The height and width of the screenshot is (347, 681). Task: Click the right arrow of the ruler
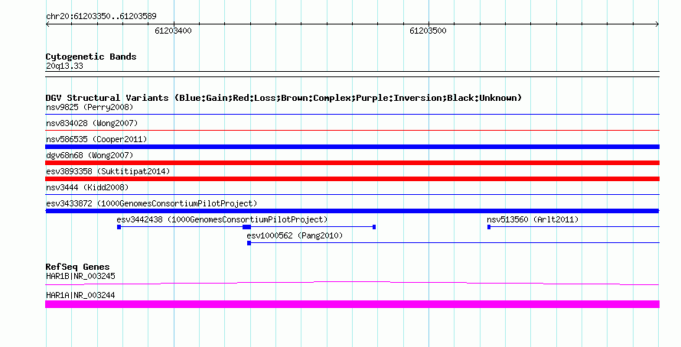click(x=657, y=24)
